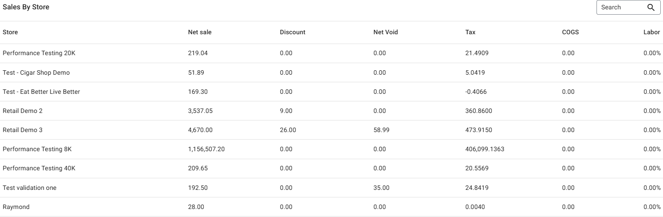This screenshot has height=217, width=663.
Task: Select the Performance Testing 40K row
Action: [x=39, y=169]
